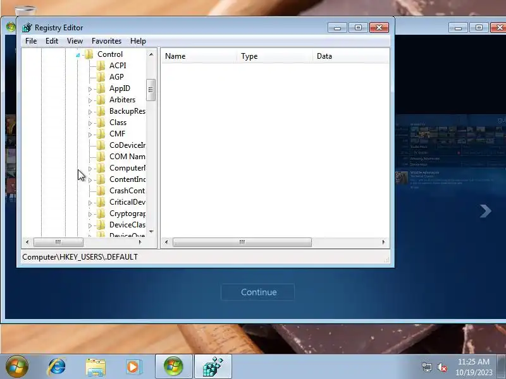This screenshot has height=379, width=506.
Task: Click the Show desktop strip
Action: [x=502, y=367]
